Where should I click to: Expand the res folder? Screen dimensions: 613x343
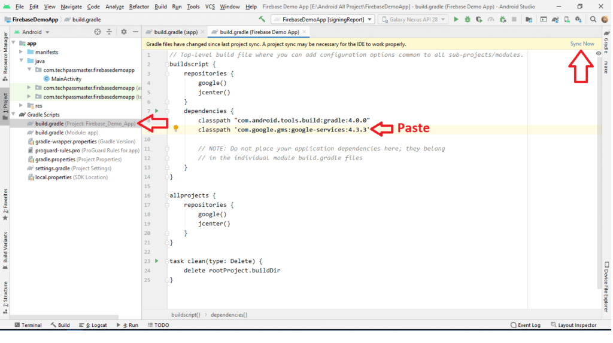[x=22, y=105]
